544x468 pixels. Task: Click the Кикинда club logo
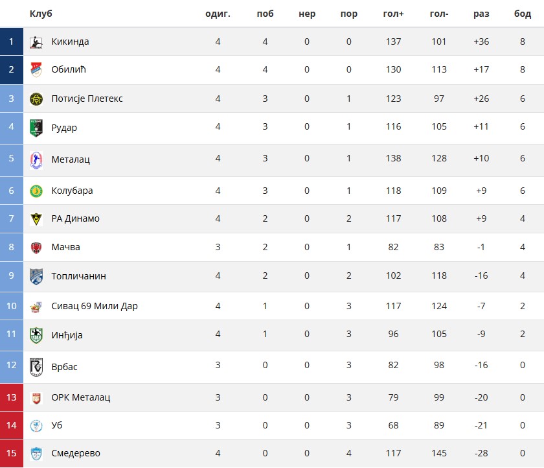(x=36, y=42)
